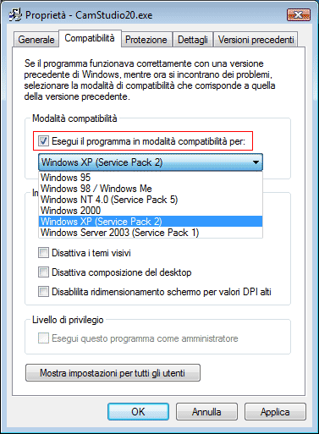Collapse the compatibility mode dropdown arrow

[x=256, y=162]
